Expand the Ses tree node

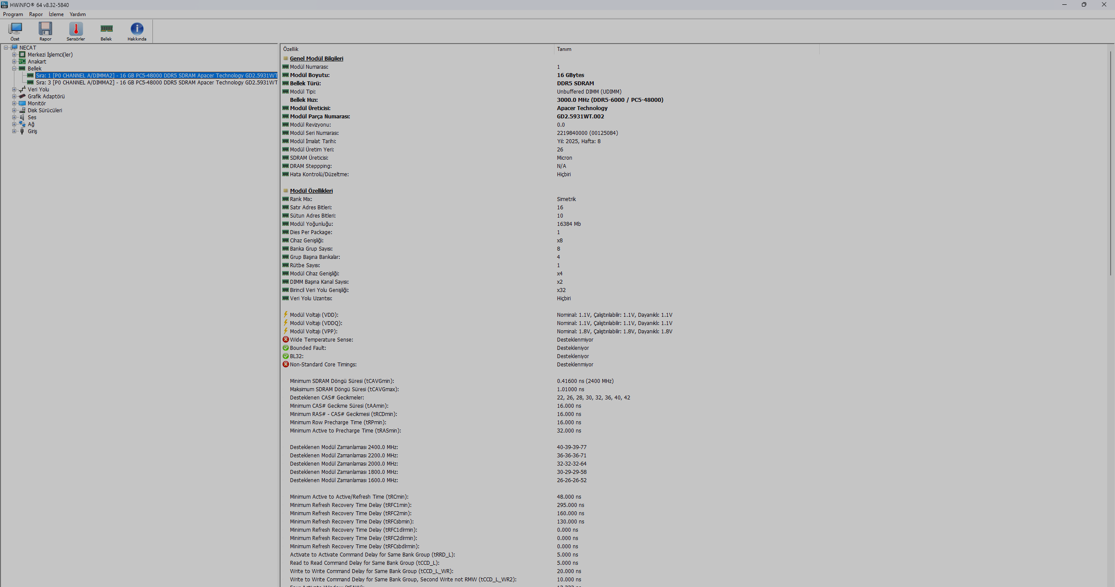pos(14,117)
